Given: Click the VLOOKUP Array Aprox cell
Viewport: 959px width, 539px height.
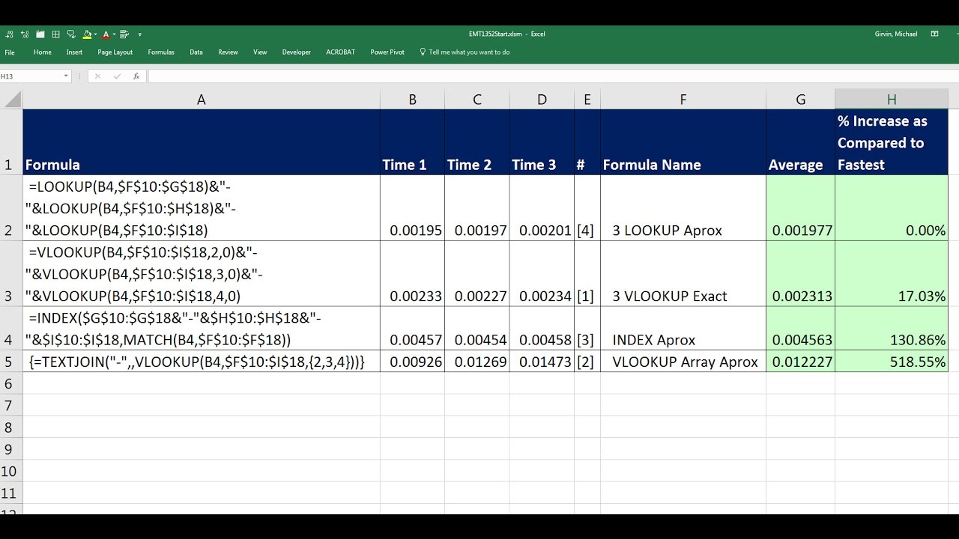Looking at the screenshot, I should point(683,362).
